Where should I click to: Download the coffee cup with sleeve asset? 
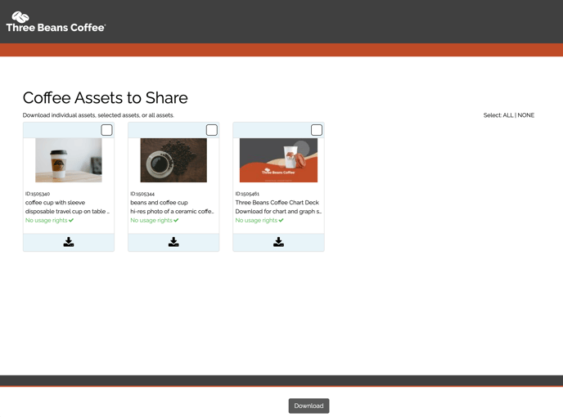point(69,242)
